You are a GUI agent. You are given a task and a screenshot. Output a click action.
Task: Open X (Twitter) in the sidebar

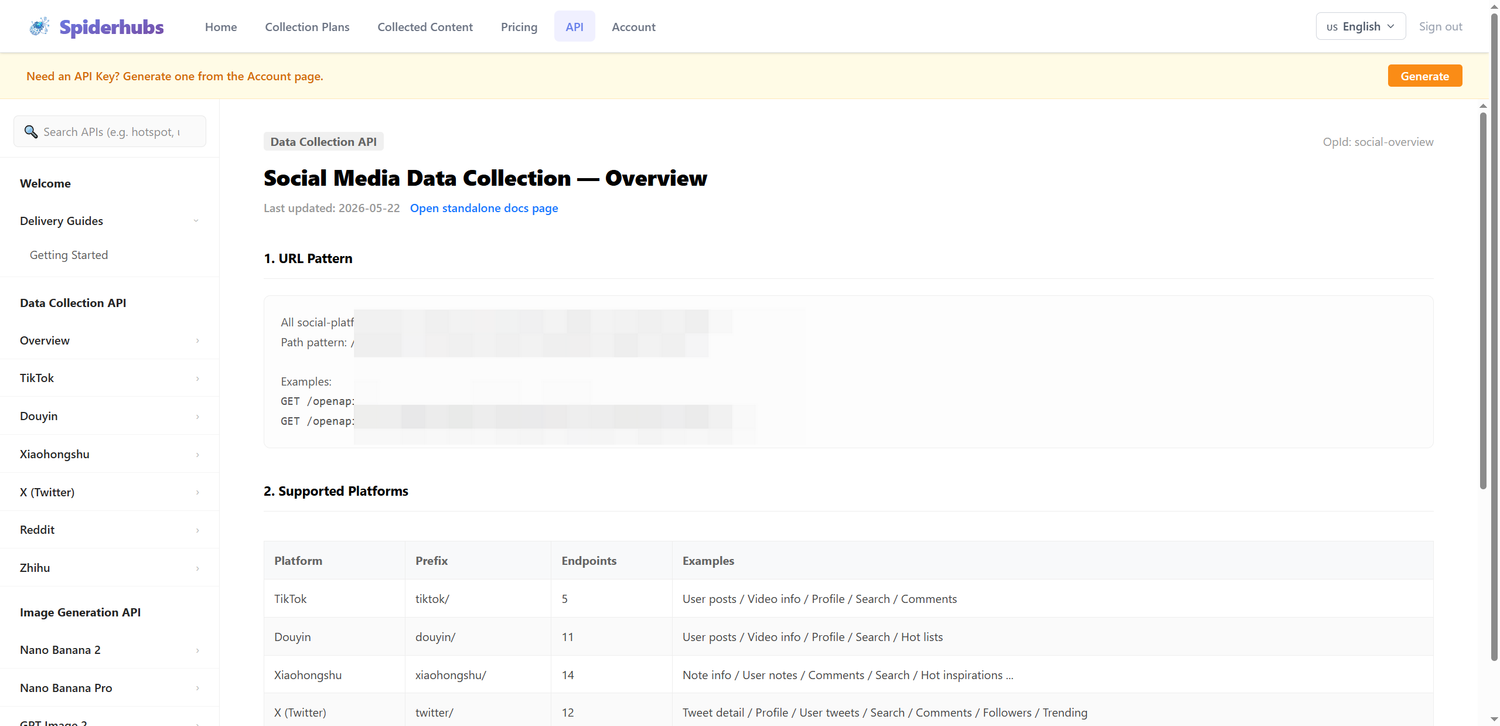tap(47, 492)
